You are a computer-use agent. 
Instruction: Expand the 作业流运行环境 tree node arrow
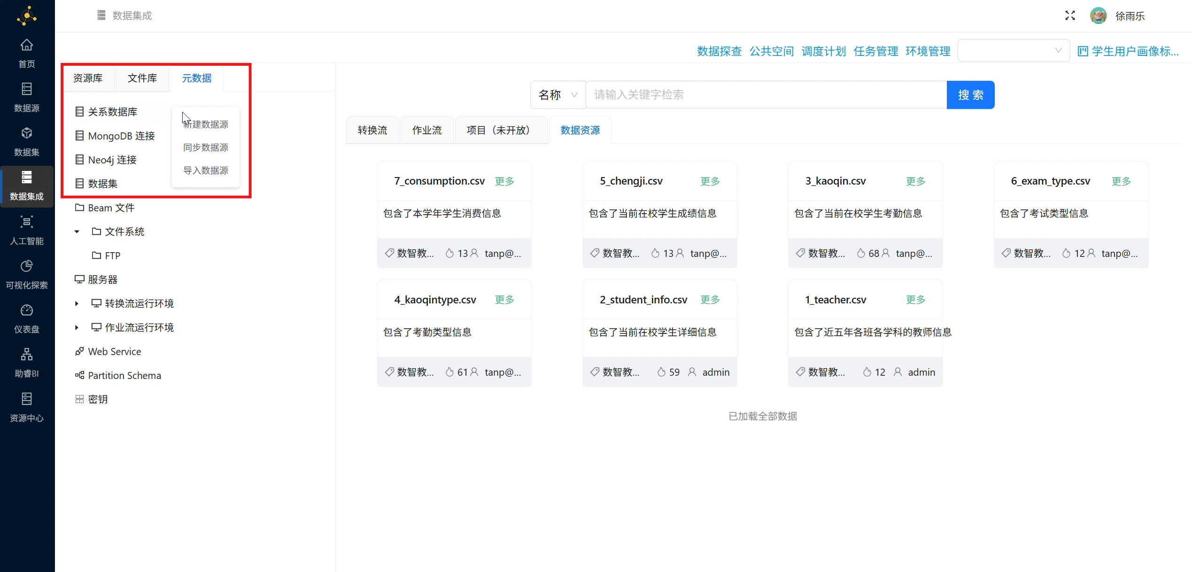(x=77, y=327)
